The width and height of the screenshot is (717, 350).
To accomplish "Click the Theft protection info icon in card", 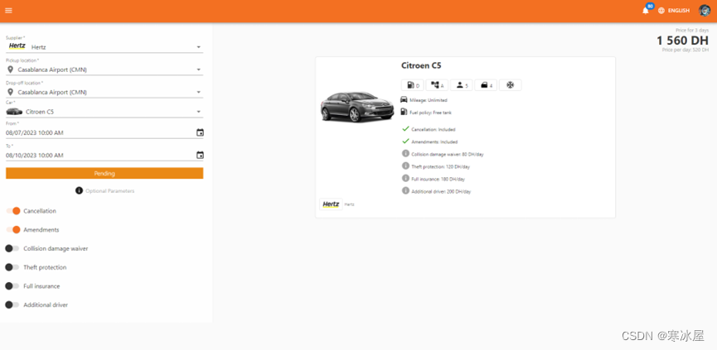I will click(405, 166).
